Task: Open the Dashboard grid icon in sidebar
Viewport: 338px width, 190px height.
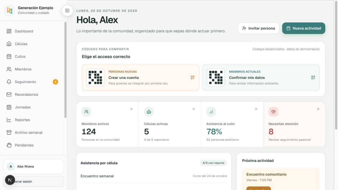Action: (9, 31)
